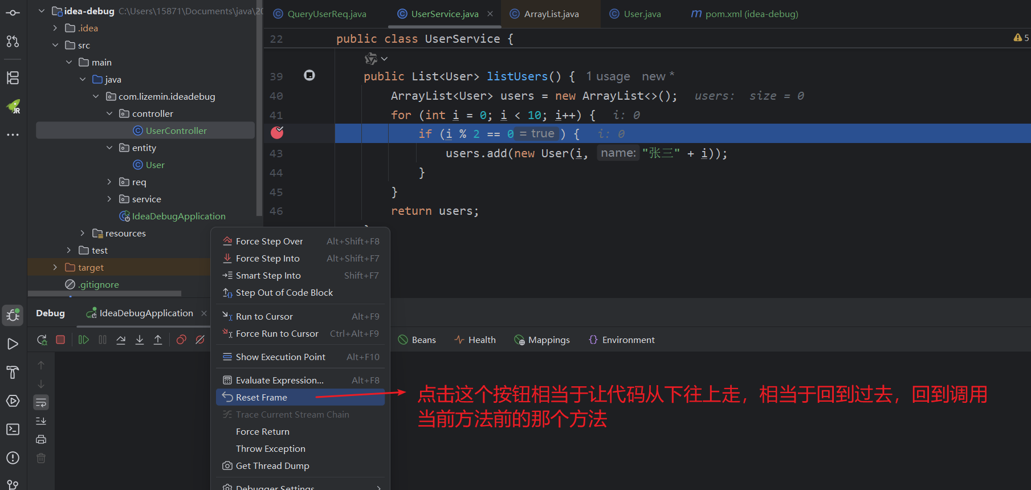Collapse the idea-debug project root

[42, 11]
